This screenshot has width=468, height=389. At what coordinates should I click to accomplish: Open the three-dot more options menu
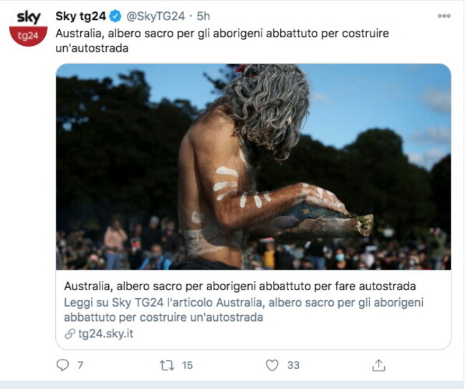(444, 16)
